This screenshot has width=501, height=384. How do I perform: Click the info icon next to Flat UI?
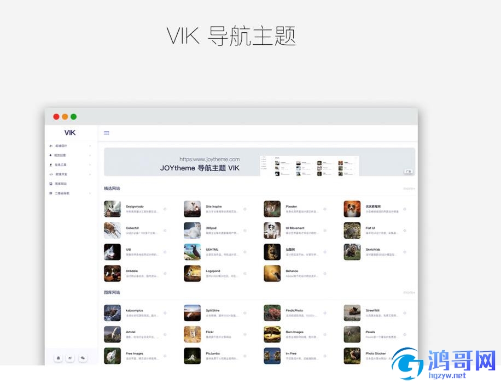coord(405,231)
